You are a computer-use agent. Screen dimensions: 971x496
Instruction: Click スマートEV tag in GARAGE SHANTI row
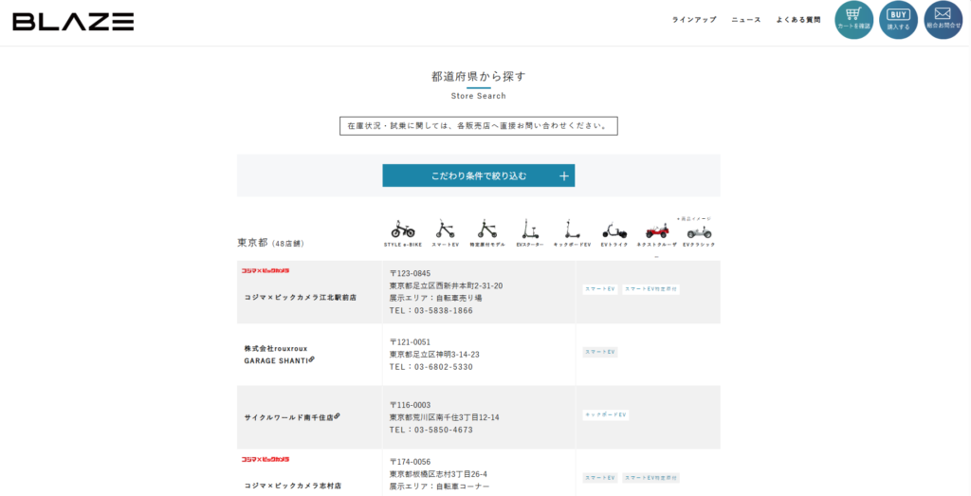point(600,352)
